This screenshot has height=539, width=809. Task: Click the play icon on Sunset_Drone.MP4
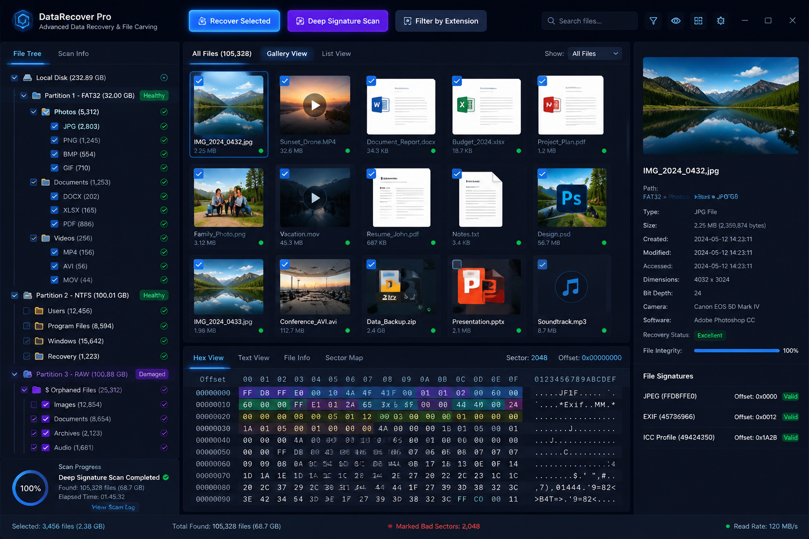click(315, 105)
